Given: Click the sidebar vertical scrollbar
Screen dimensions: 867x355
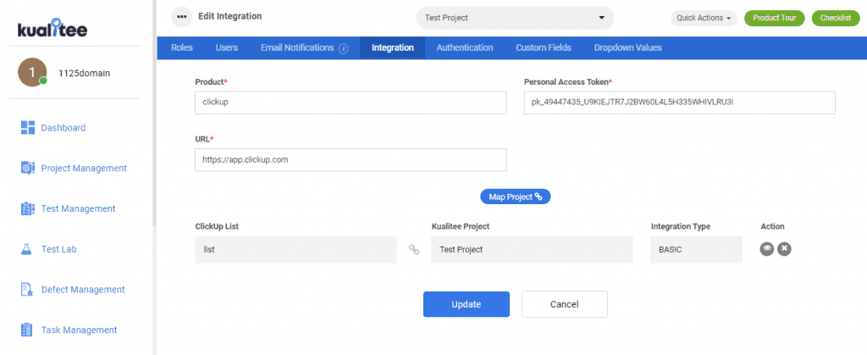Looking at the screenshot, I should (x=154, y=114).
